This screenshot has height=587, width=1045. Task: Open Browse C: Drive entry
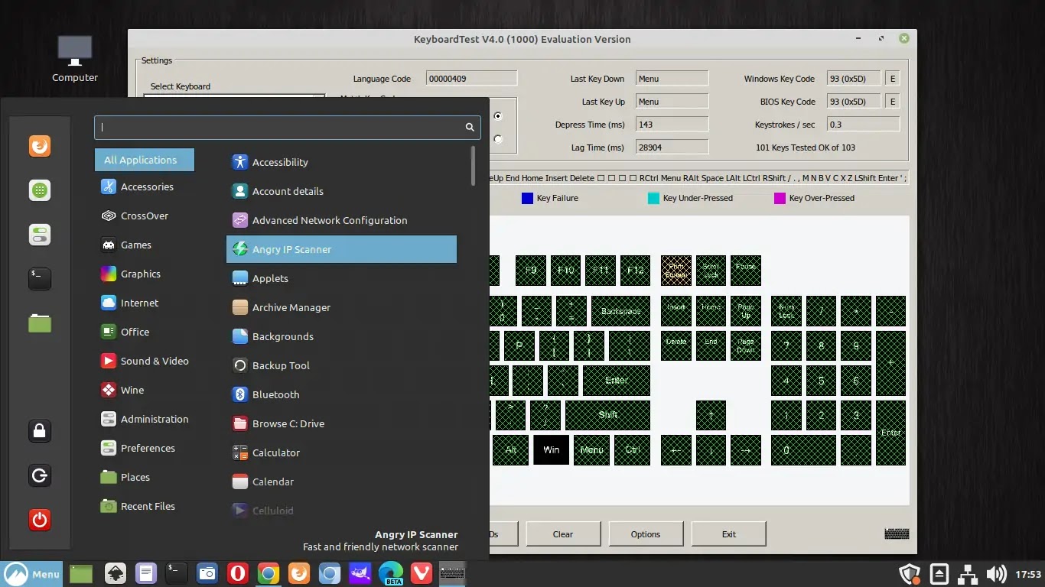coord(341,423)
